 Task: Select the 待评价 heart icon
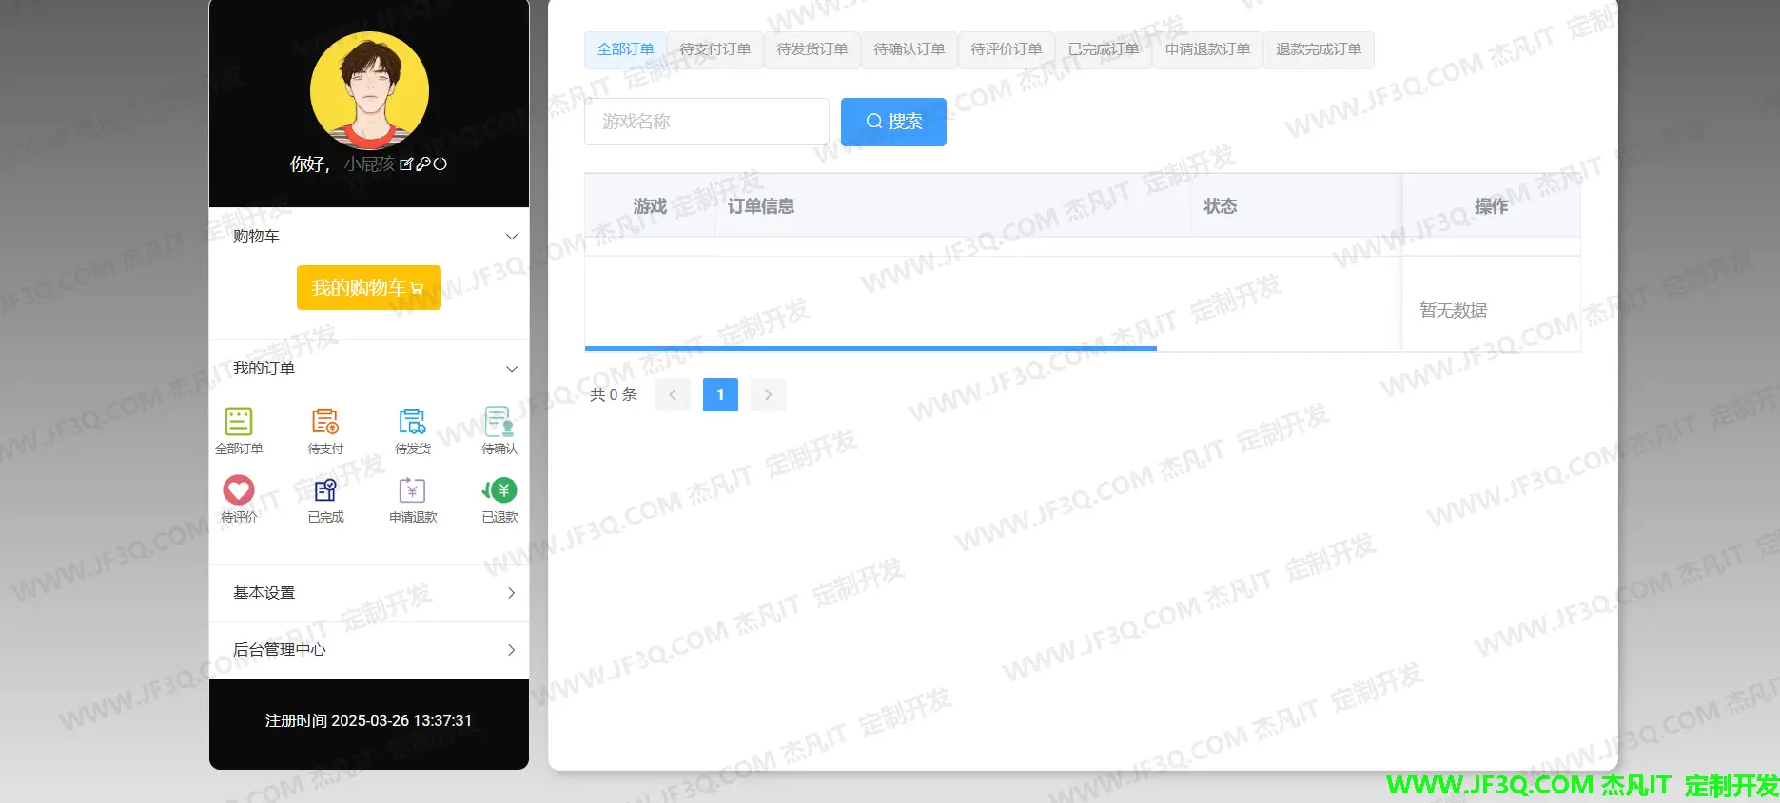tap(239, 490)
